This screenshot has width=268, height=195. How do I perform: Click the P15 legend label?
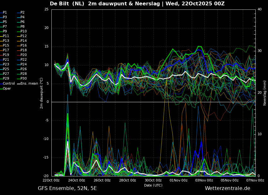(6, 46)
